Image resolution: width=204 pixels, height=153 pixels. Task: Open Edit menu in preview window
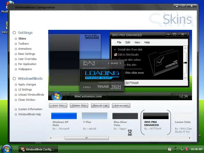(x=128, y=42)
